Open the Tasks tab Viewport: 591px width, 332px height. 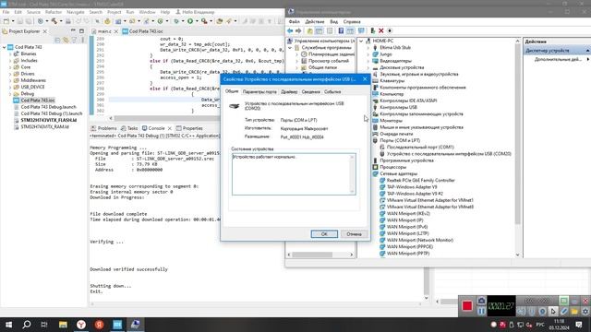132,128
